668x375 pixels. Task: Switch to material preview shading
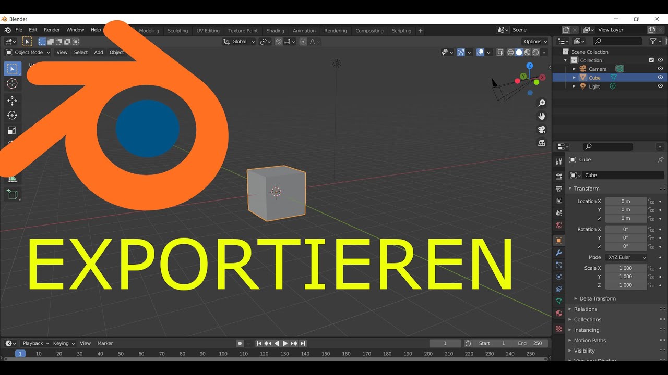[527, 53]
